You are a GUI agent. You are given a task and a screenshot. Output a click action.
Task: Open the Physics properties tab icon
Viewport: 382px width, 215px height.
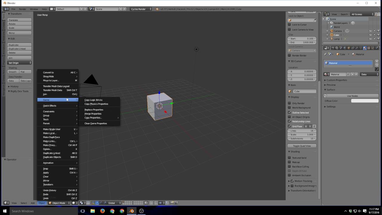point(377,48)
